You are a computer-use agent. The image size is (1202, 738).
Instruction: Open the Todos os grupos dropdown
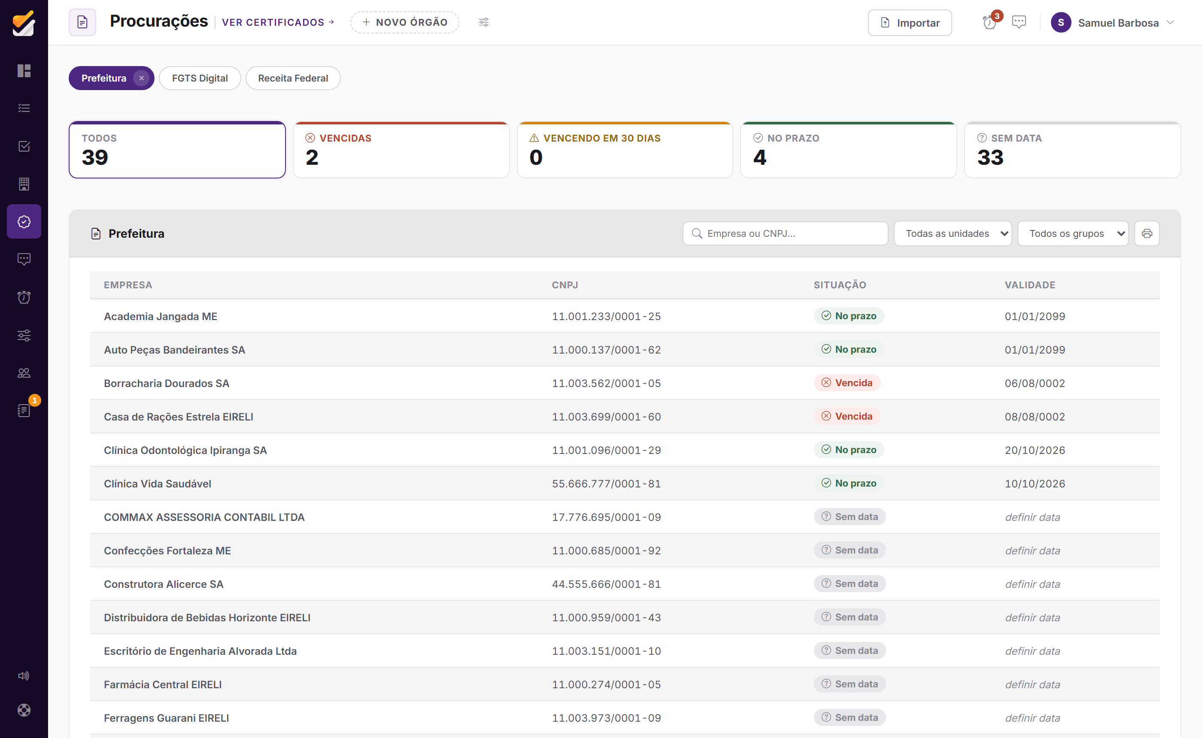pos(1073,233)
